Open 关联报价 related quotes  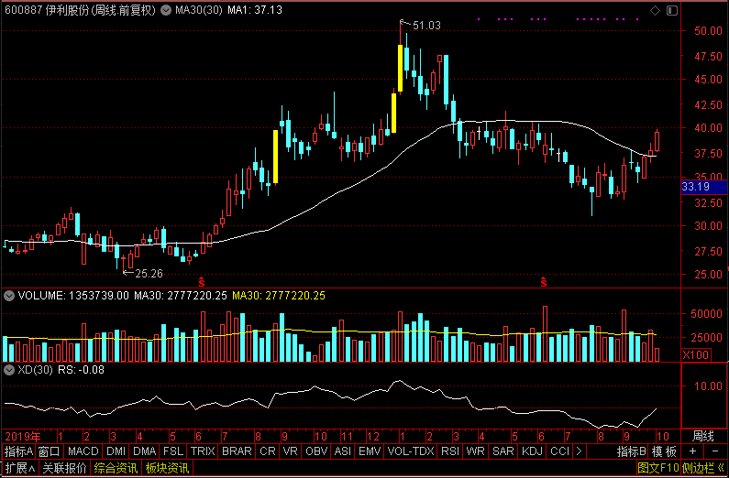click(64, 468)
